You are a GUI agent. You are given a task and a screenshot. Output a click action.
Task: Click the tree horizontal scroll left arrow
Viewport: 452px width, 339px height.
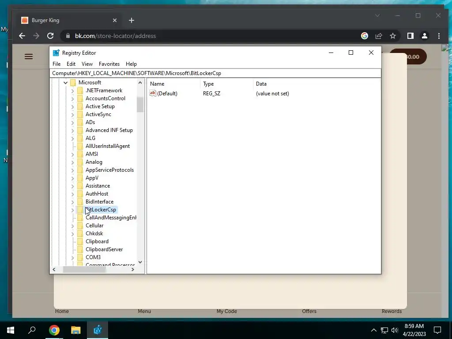pos(54,270)
